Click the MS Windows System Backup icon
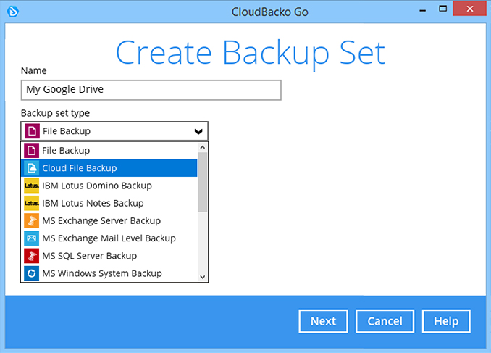This screenshot has height=353, width=491. (32, 273)
